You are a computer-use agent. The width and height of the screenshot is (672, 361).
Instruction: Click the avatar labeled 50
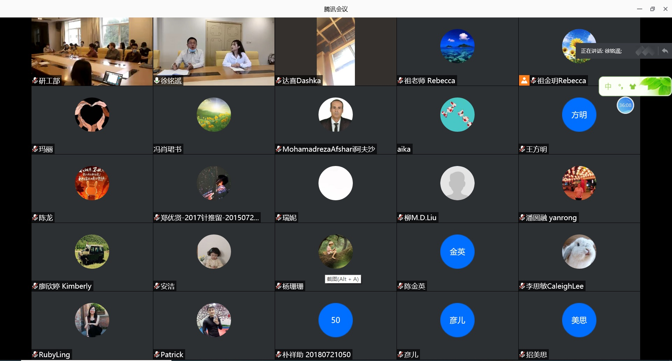pos(335,320)
